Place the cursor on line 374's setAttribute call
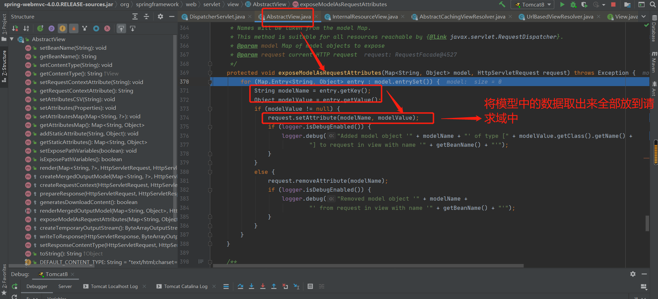Viewport: 658px width, 299px height. click(x=343, y=118)
